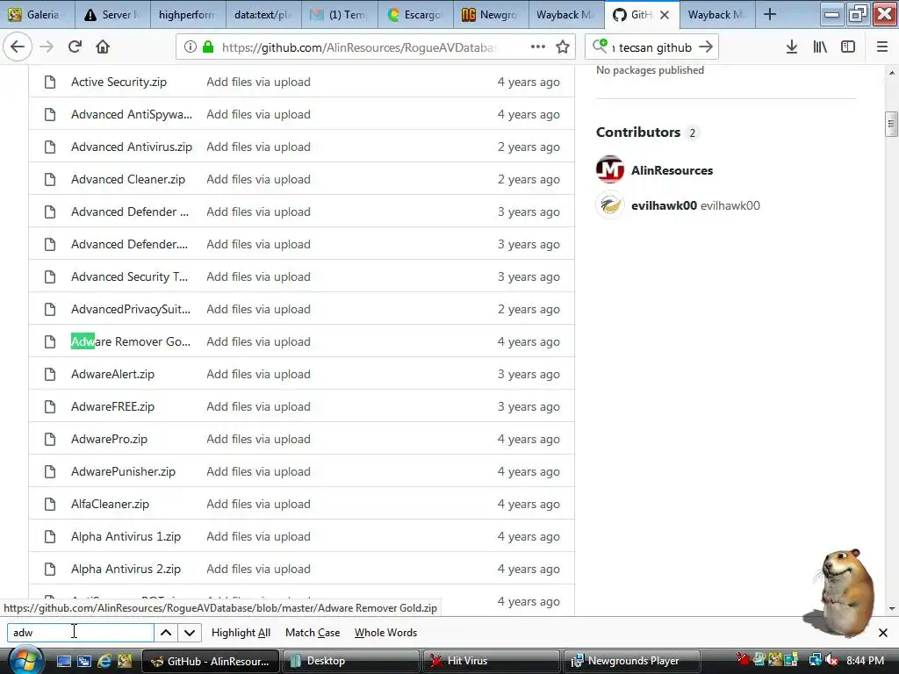Click the find bar text field
This screenshot has width=899, height=674.
[80, 633]
